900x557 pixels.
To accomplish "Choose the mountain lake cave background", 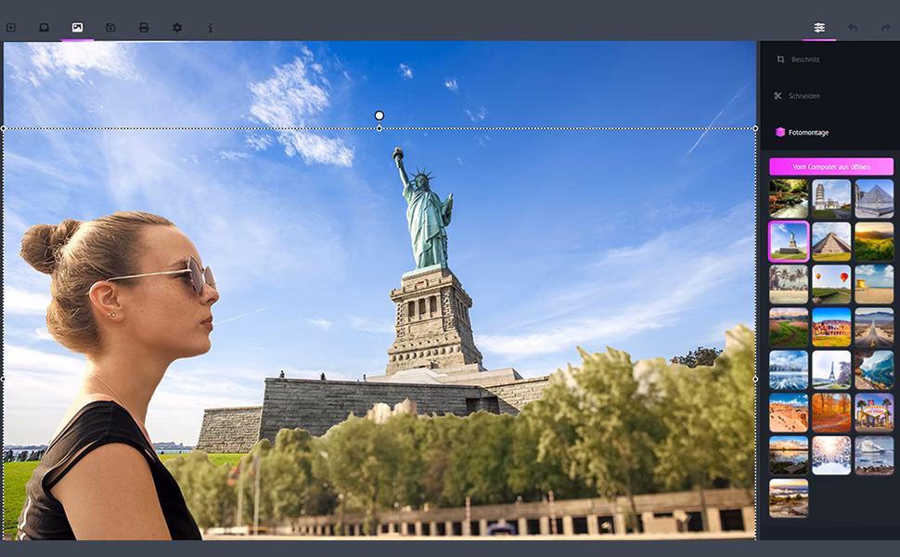I will coord(874,369).
